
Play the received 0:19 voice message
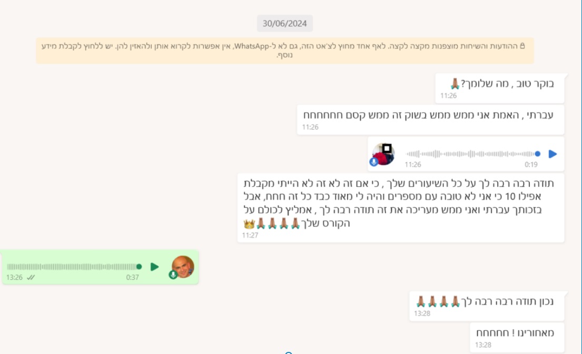(553, 154)
